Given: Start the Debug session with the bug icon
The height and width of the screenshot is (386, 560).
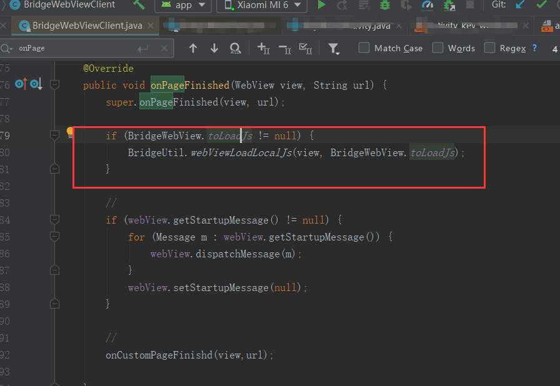Looking at the screenshot, I should tap(384, 5).
